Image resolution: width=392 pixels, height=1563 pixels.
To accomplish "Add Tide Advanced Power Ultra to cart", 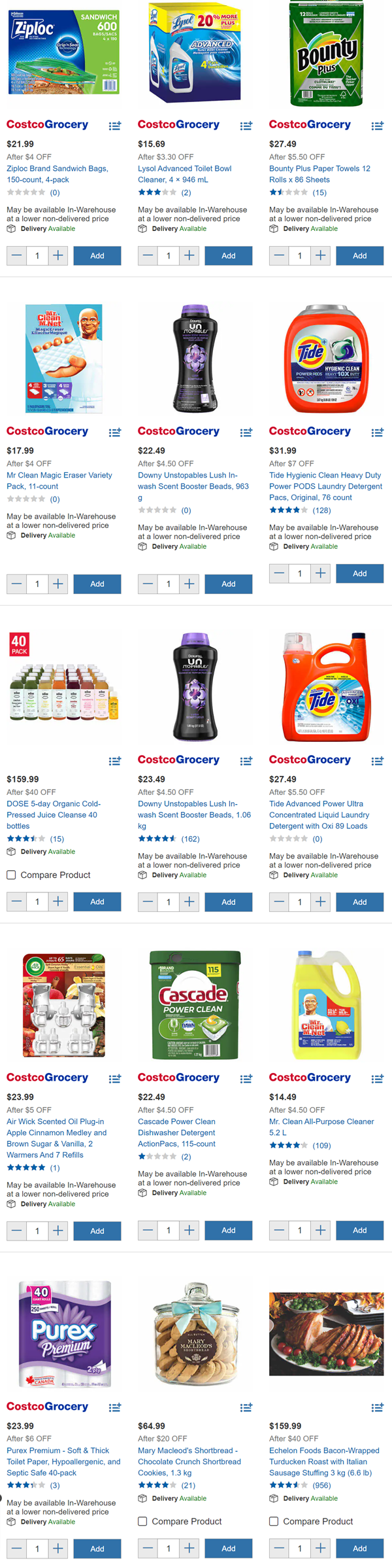I will 359,902.
